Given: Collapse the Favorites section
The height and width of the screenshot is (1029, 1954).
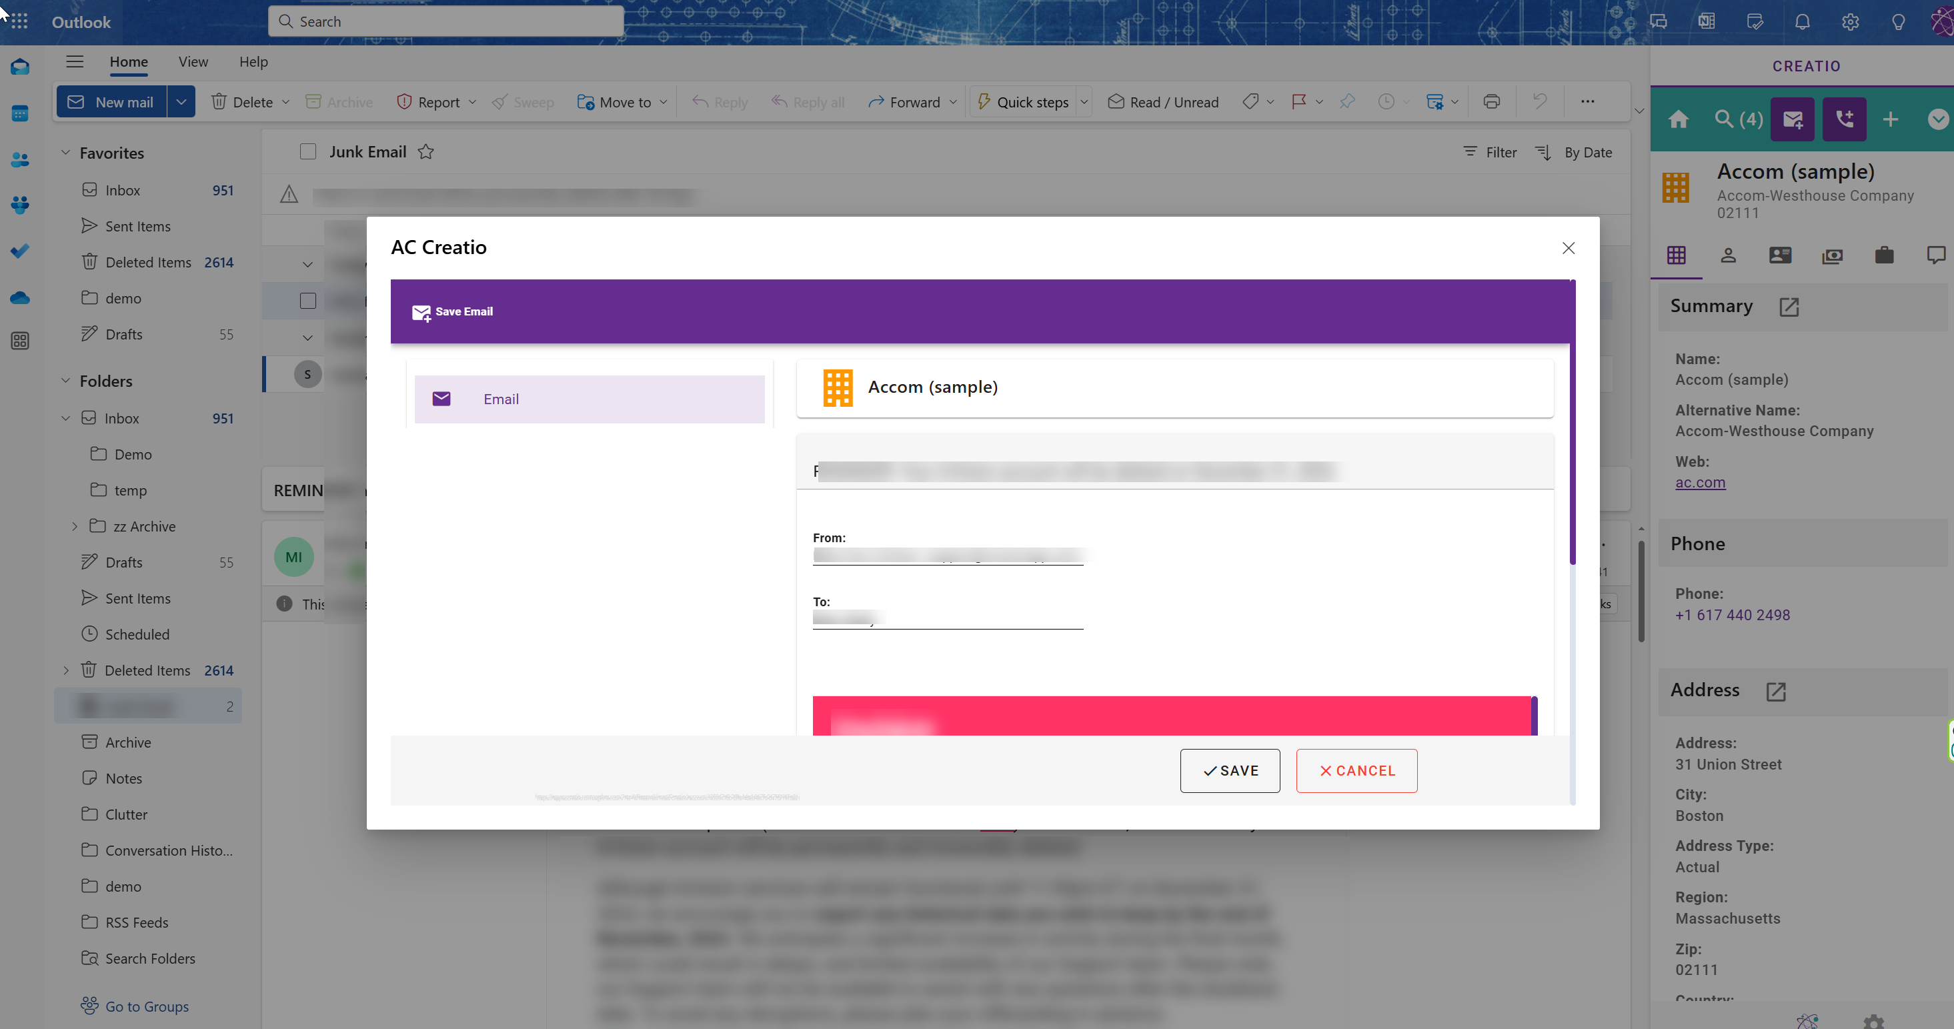Looking at the screenshot, I should 66,153.
